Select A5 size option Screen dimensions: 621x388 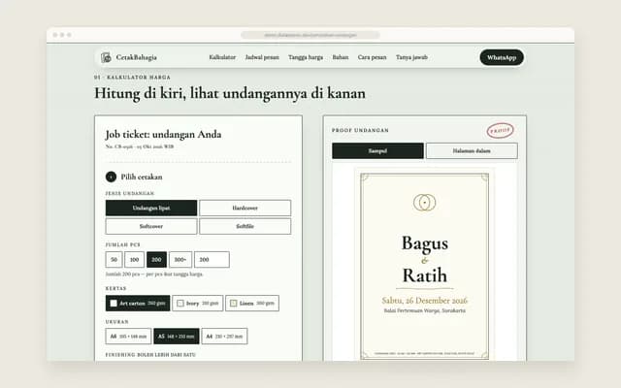coord(177,337)
